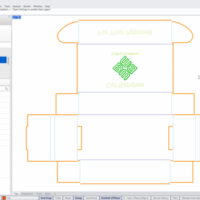
Task: Toggle SmartTrack in the status bar
Action: tap(92, 198)
